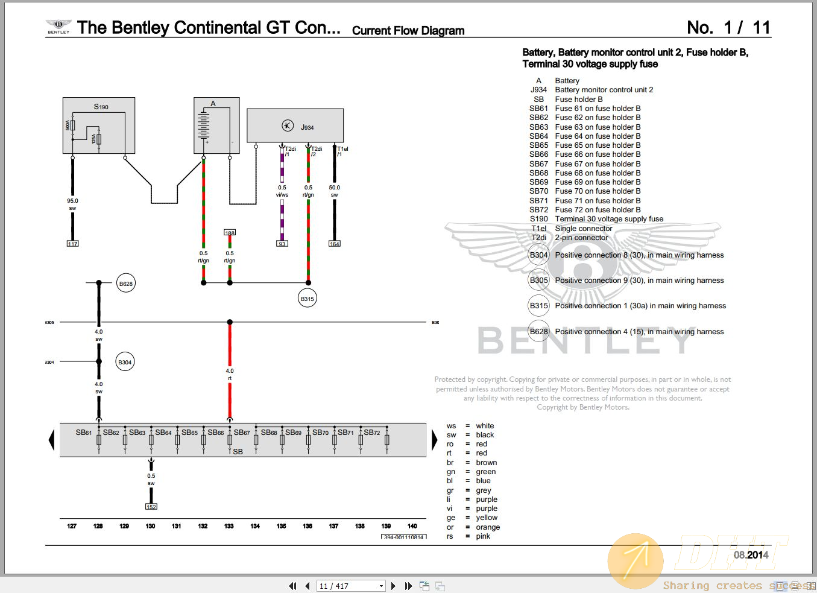This screenshot has width=817, height=593.
Task: Click the 'Fuse holder B' legend entry
Action: pyautogui.click(x=579, y=99)
